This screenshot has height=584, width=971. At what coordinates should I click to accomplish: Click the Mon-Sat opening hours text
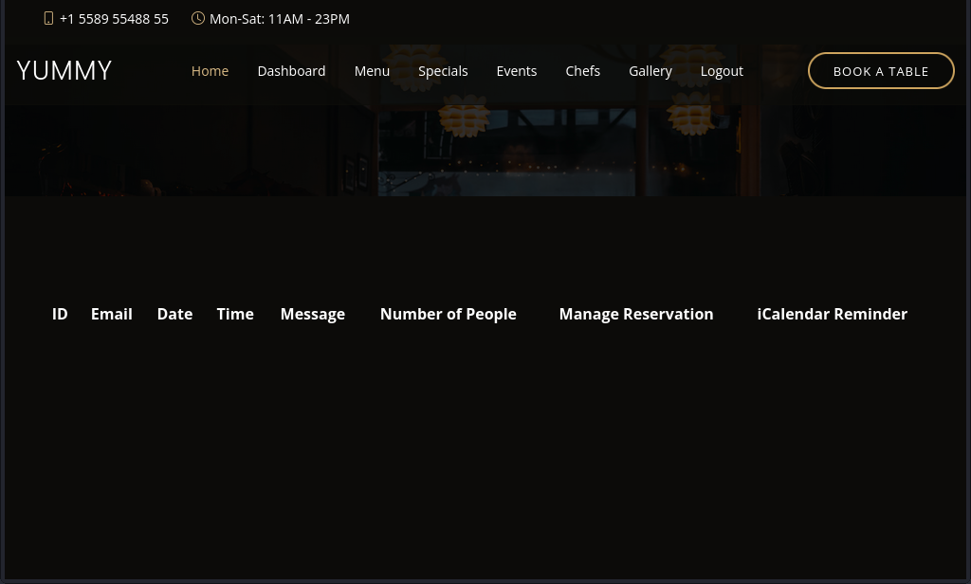279,18
